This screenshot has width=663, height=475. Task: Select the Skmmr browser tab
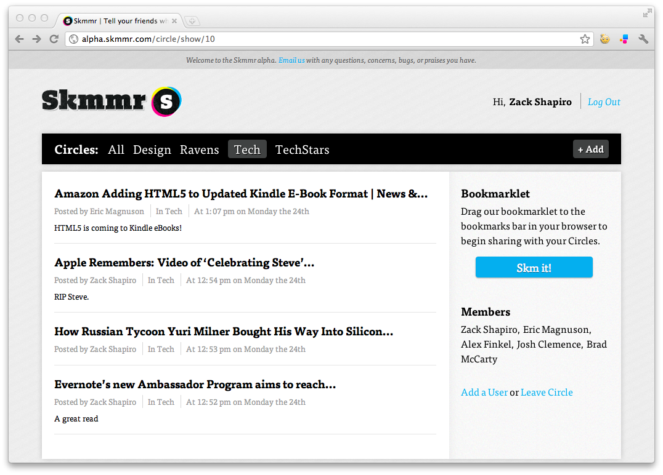pyautogui.click(x=120, y=21)
